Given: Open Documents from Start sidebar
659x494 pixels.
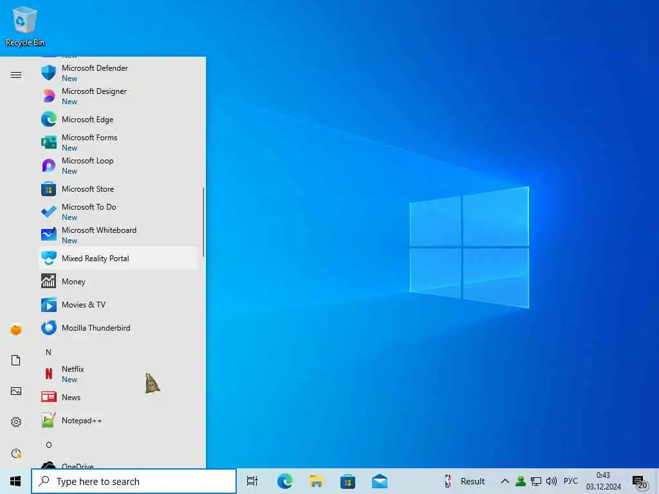Looking at the screenshot, I should 16,360.
